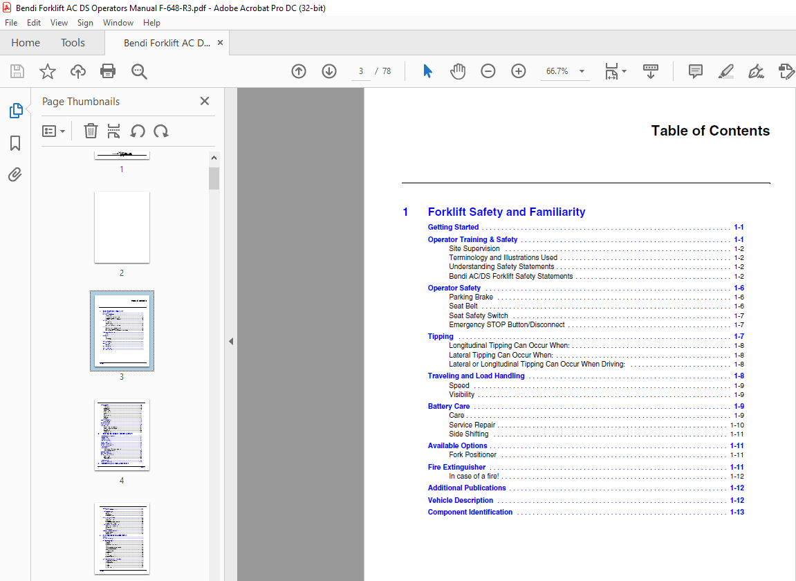
Task: Open the Sign menu
Action: pyautogui.click(x=85, y=23)
